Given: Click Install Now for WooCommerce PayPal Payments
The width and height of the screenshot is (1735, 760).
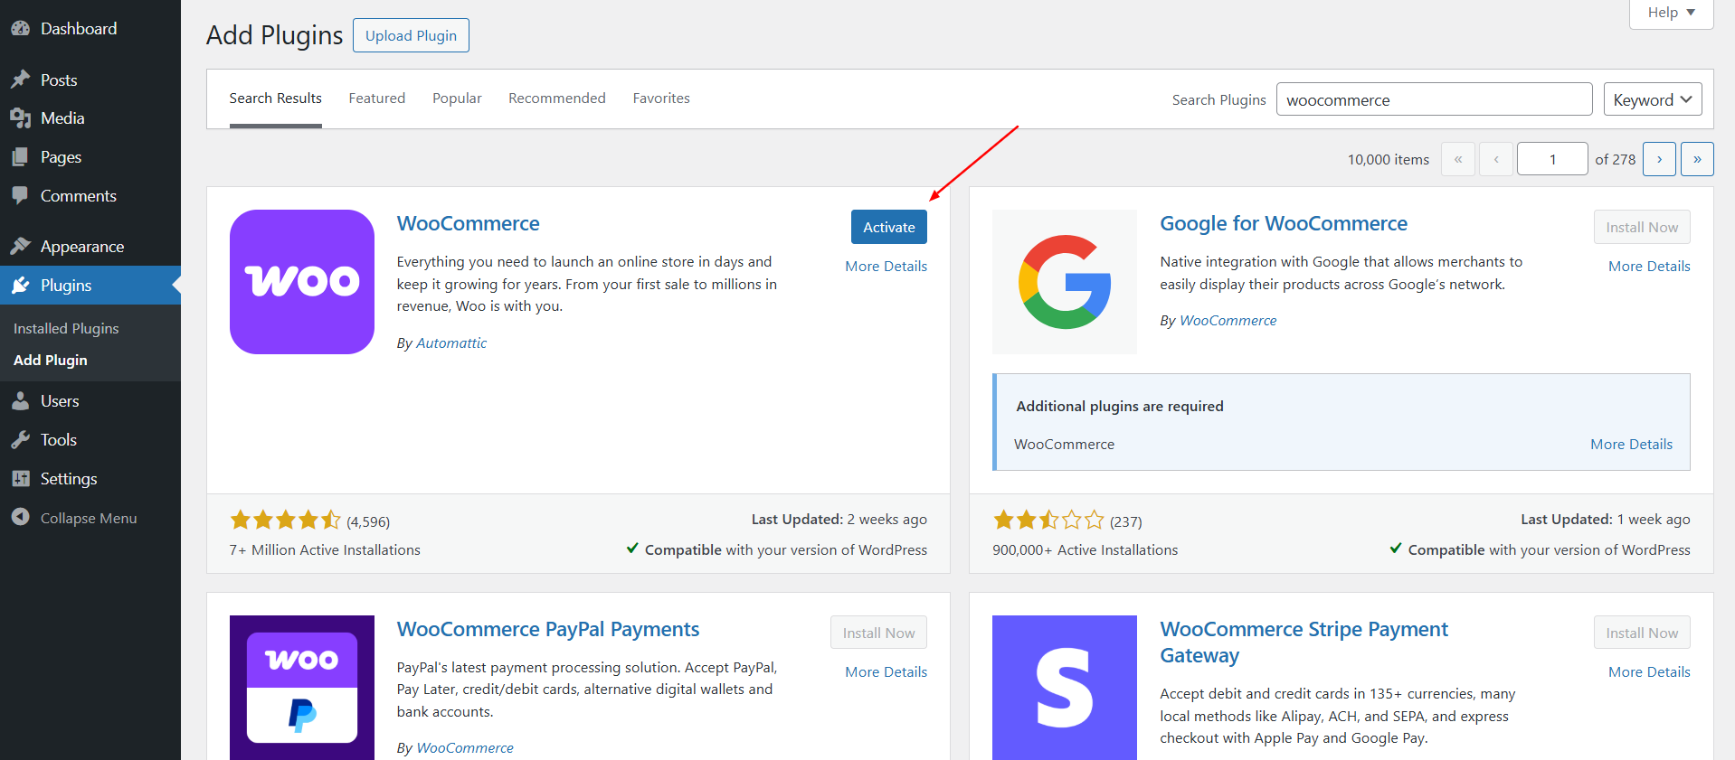Looking at the screenshot, I should 878,633.
